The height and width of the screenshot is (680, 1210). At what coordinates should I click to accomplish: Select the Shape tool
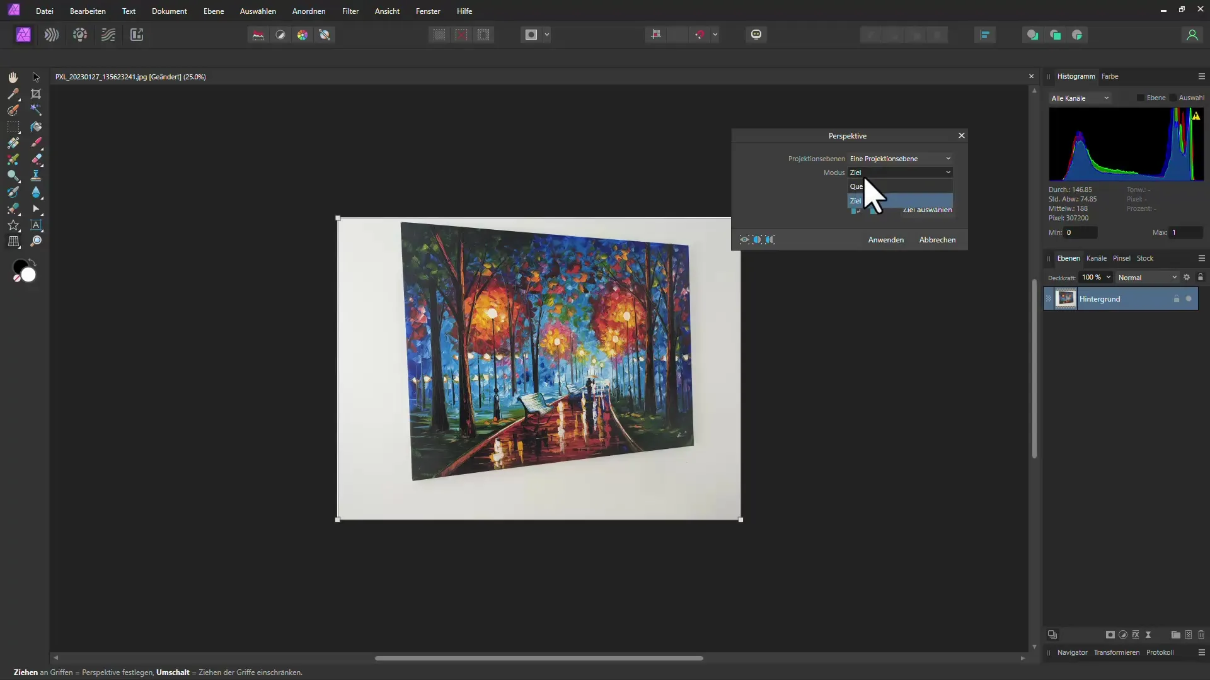pos(13,225)
